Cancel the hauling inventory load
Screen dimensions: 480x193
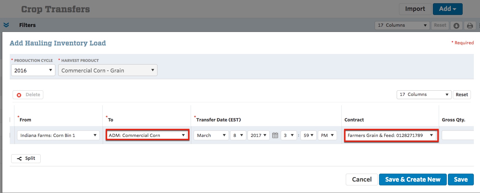(x=362, y=180)
